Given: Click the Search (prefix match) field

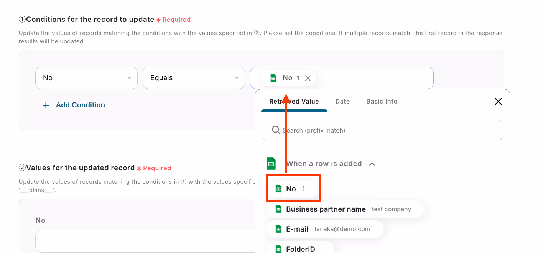Looking at the screenshot, I should tap(382, 130).
